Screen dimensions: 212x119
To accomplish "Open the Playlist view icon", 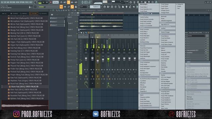I will tap(105, 7).
